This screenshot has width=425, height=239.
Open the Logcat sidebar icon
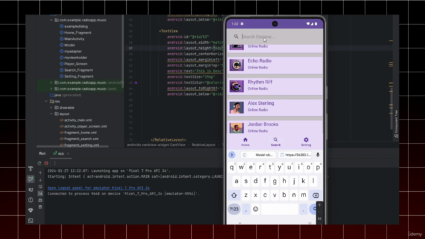(x=31, y=190)
